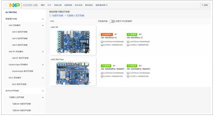Click the 开发板列表 column label
This screenshot has height=116, width=214.
[103, 21]
